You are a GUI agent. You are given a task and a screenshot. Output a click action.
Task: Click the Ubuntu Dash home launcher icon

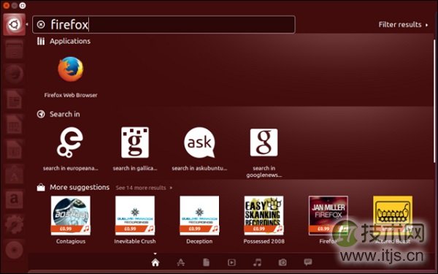(15, 25)
